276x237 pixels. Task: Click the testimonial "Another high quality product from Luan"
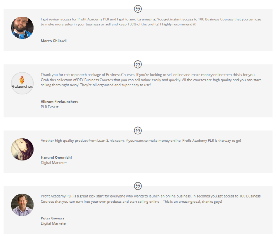click(141, 141)
